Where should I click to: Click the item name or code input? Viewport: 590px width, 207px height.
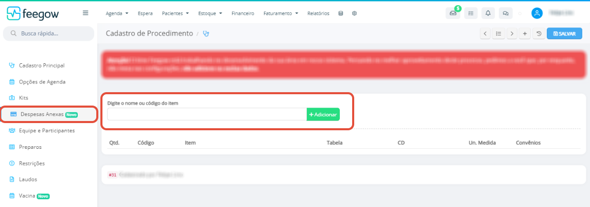[207, 114]
